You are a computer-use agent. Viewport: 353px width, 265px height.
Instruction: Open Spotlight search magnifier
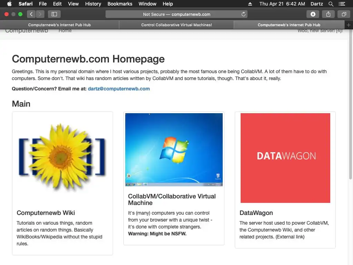click(331, 4)
